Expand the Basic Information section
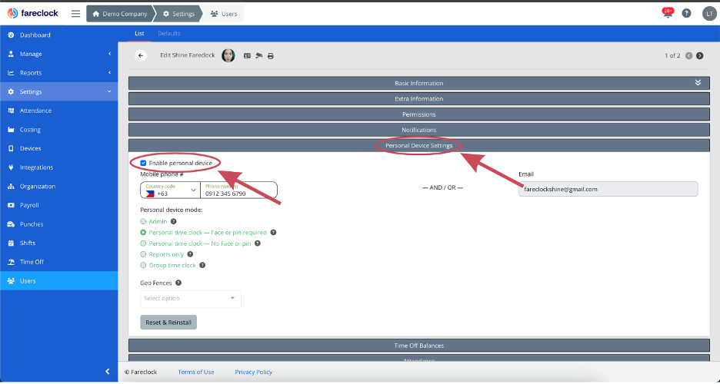The height and width of the screenshot is (384, 720). pos(418,83)
